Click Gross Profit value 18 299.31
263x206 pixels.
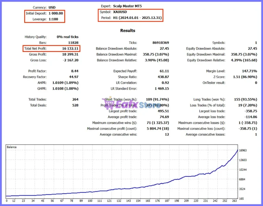tap(70, 54)
